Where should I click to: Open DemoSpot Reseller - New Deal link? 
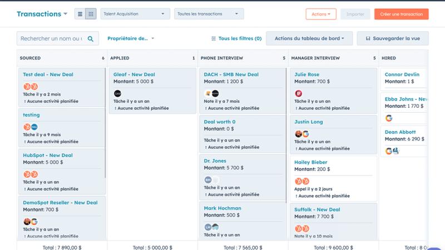tap(60, 203)
